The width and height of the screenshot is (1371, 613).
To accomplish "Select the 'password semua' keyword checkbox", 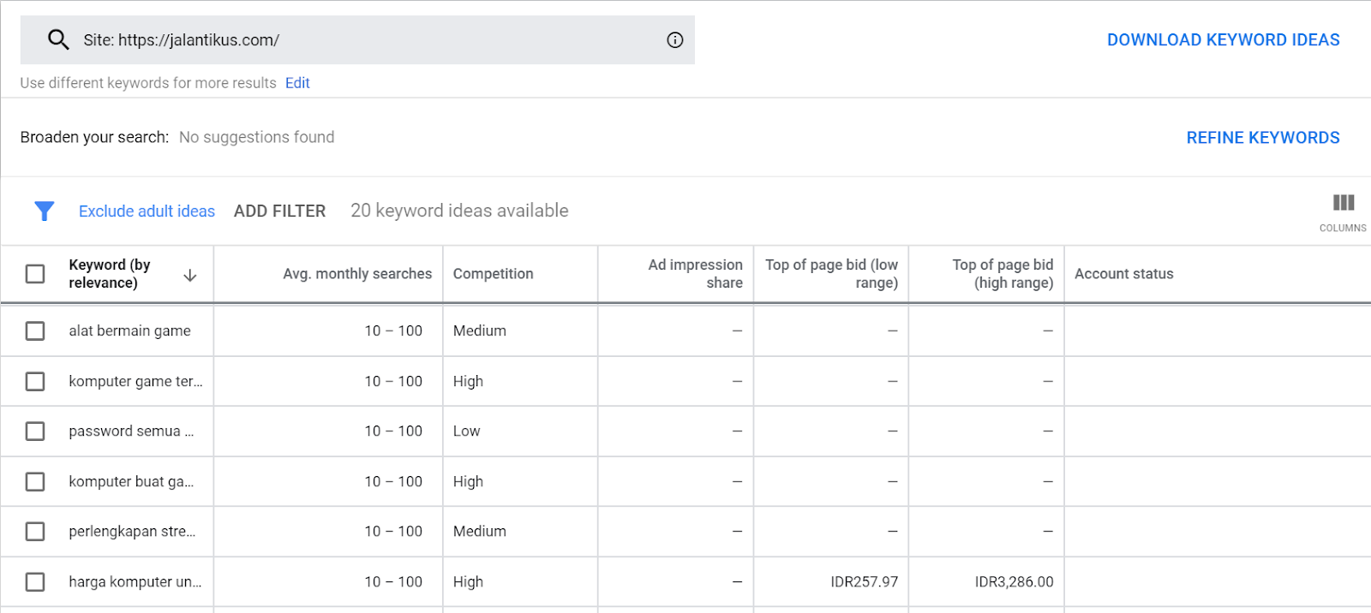I will (35, 431).
